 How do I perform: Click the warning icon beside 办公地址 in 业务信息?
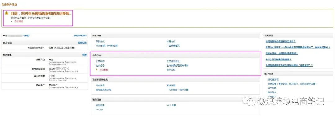tap(96, 70)
